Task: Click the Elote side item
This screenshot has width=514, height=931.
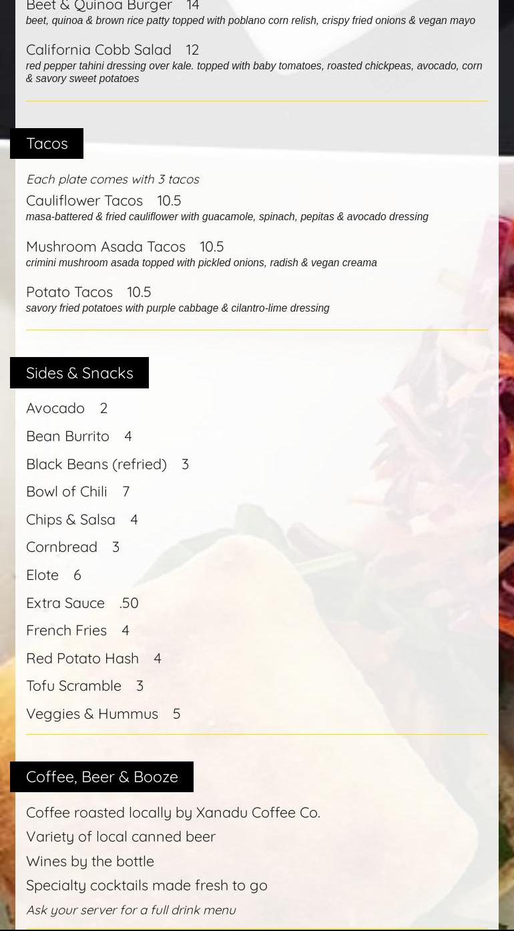Action: tap(43, 575)
